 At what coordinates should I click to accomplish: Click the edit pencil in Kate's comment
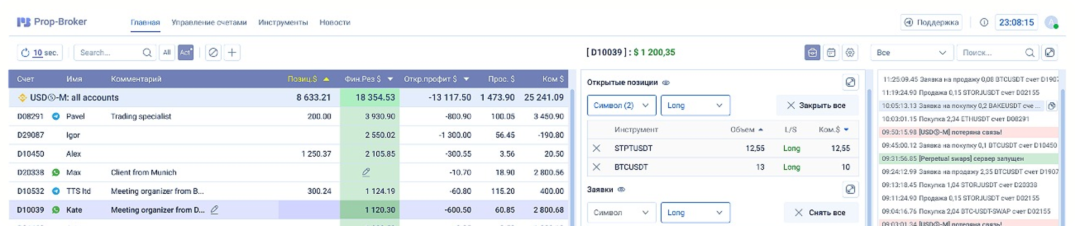[x=215, y=209]
